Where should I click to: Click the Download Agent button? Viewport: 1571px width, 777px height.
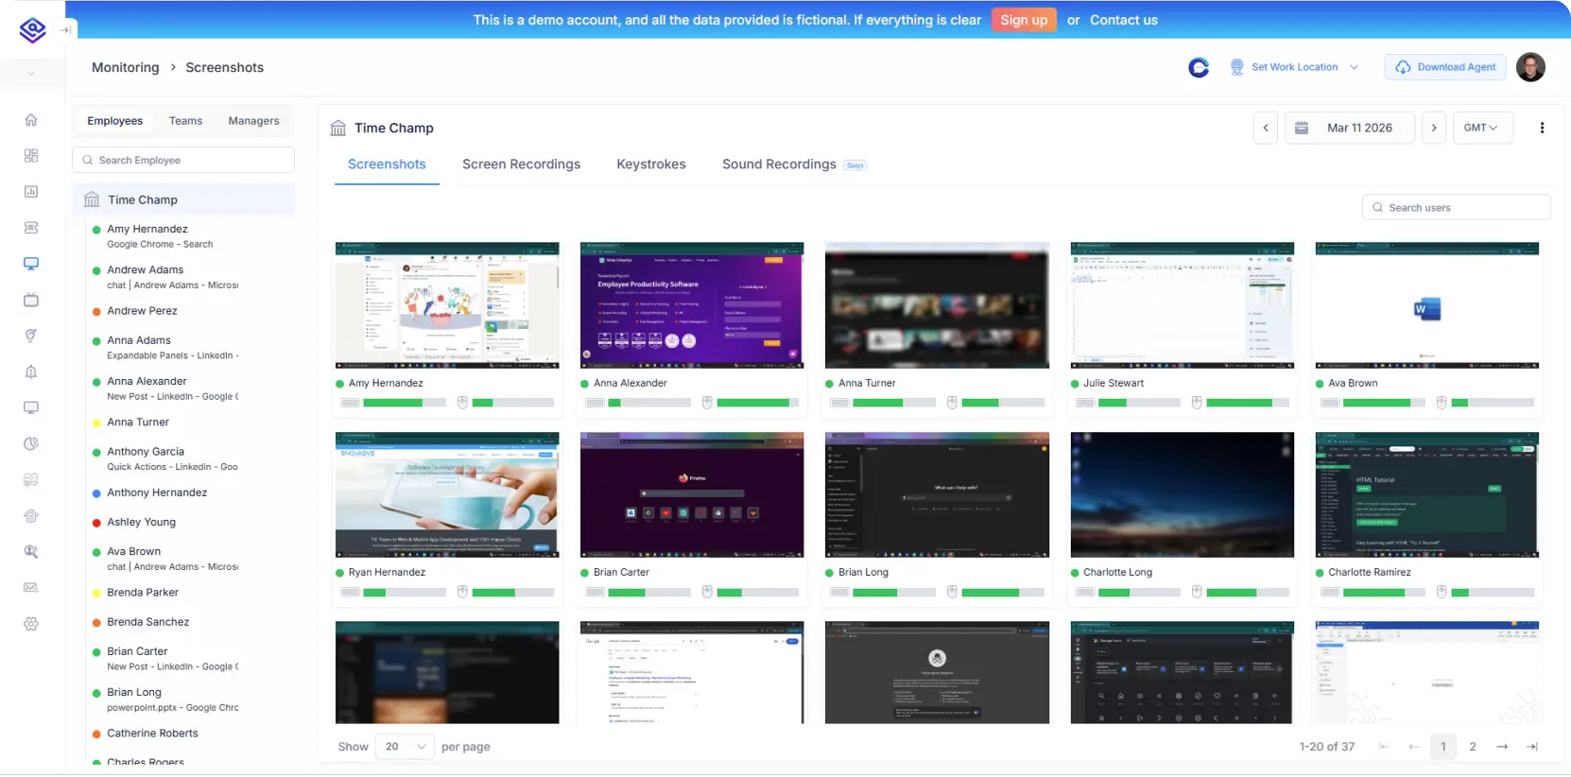pos(1445,67)
